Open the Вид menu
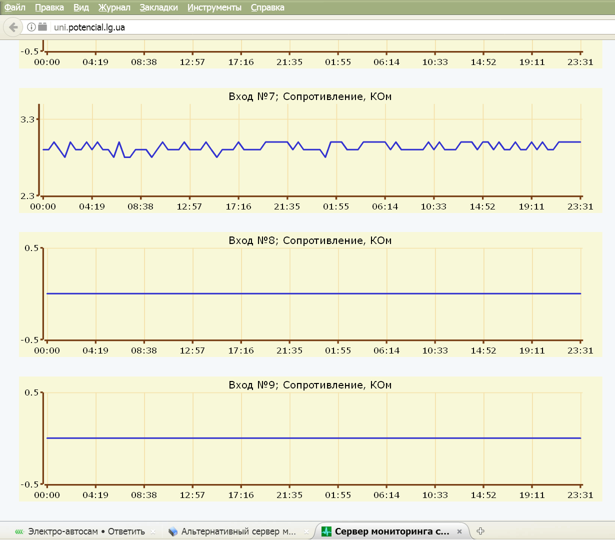This screenshot has width=615, height=540. point(81,7)
